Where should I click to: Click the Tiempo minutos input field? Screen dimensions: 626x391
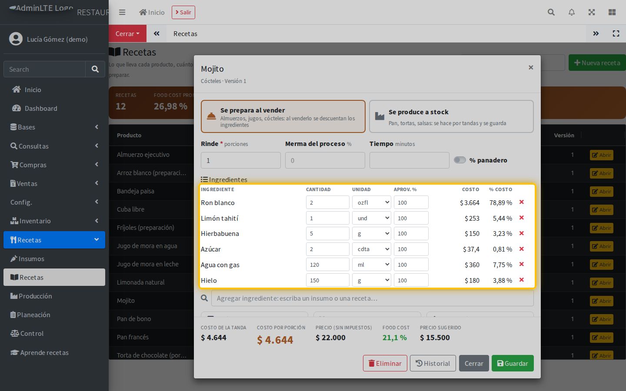pos(410,160)
